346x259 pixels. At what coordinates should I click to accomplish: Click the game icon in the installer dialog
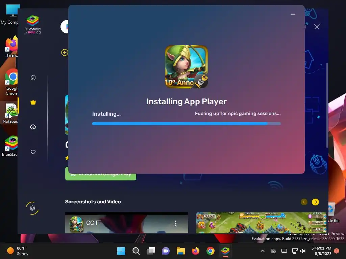pyautogui.click(x=187, y=67)
